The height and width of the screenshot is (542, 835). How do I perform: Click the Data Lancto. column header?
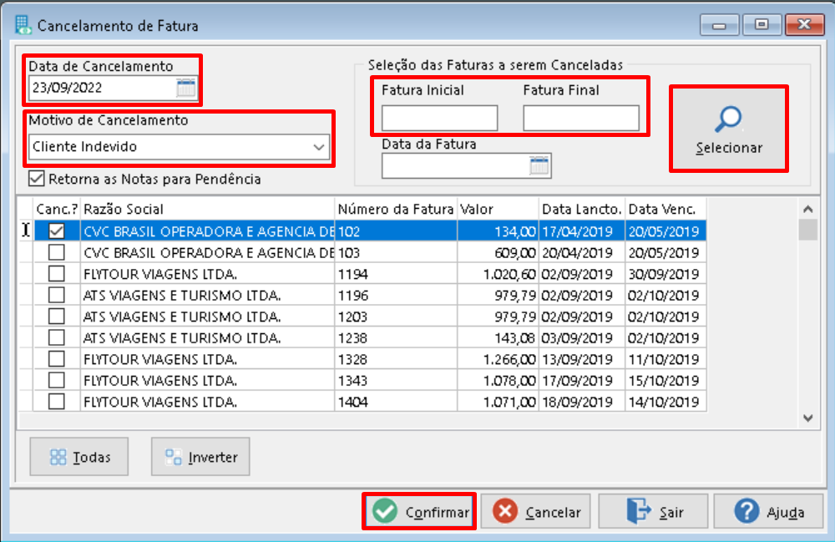582,210
